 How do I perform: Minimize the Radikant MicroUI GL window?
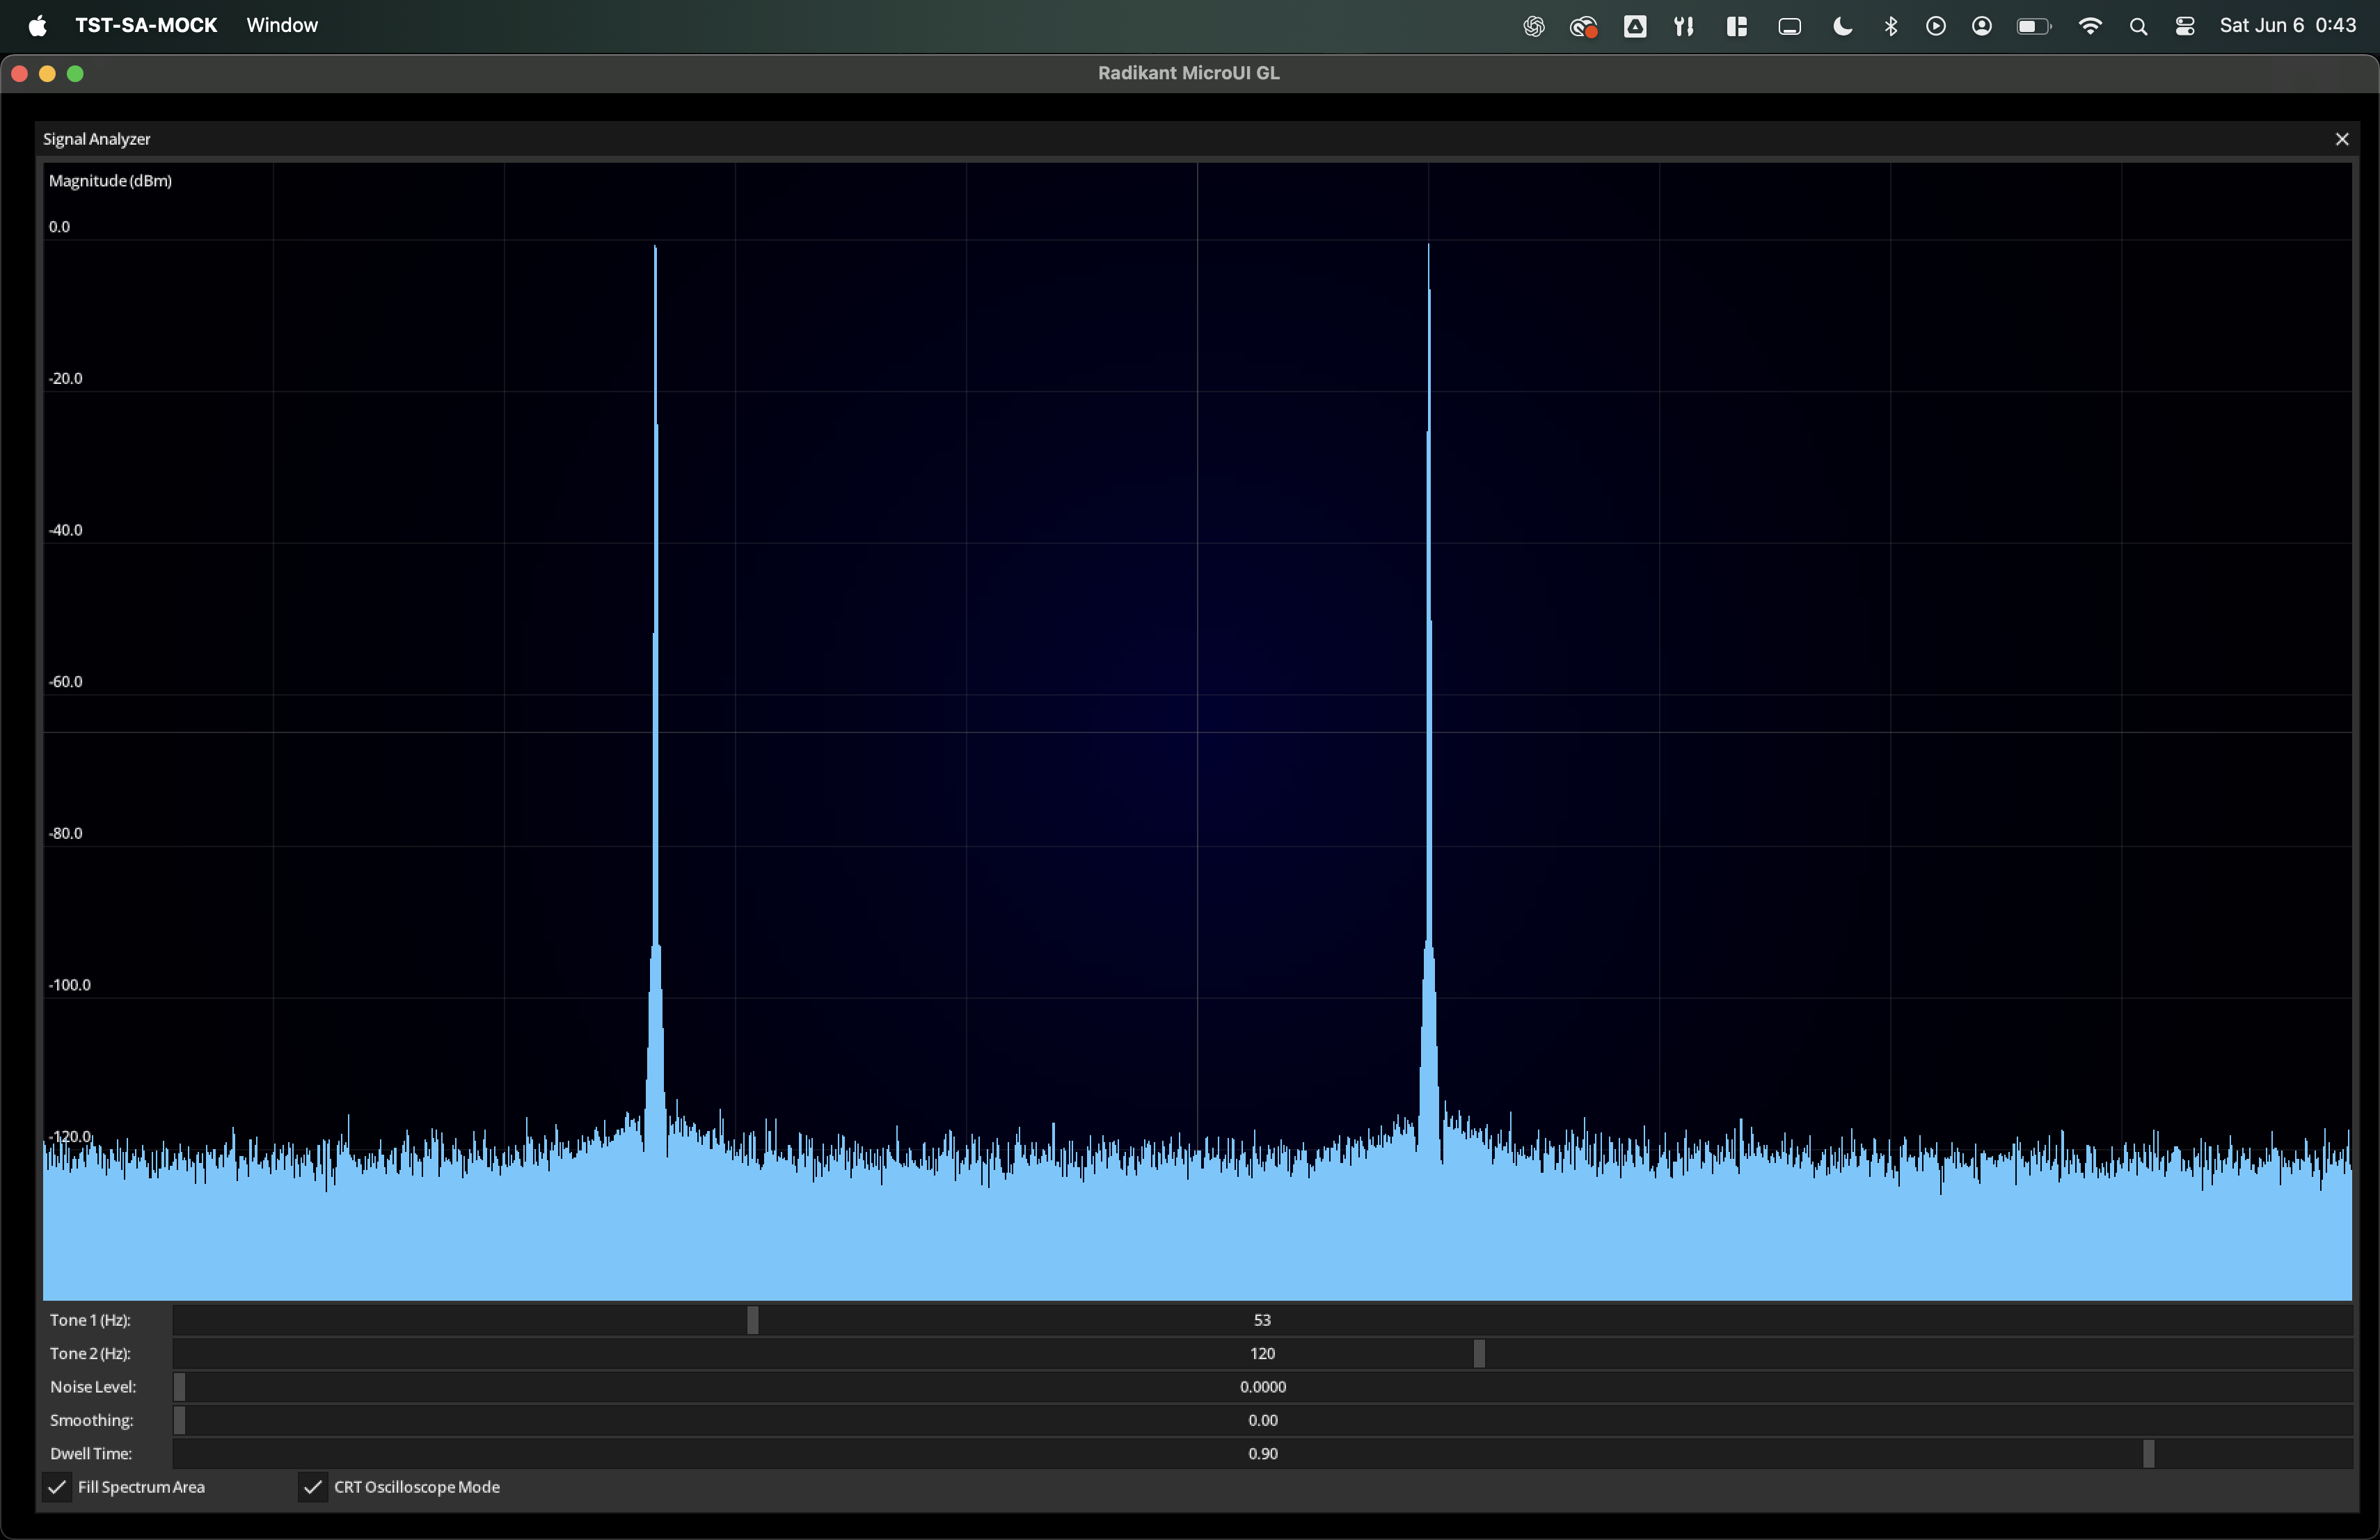pyautogui.click(x=47, y=73)
